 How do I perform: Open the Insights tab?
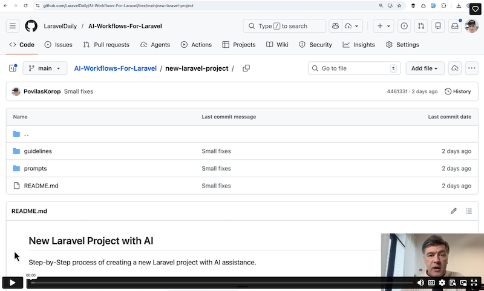coord(359,45)
